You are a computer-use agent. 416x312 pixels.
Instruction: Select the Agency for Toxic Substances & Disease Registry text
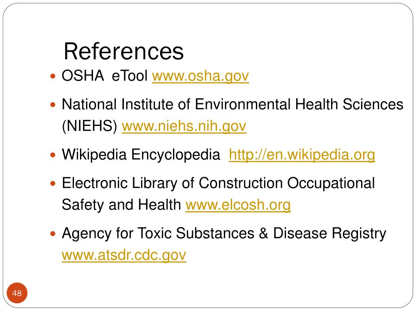(x=224, y=234)
